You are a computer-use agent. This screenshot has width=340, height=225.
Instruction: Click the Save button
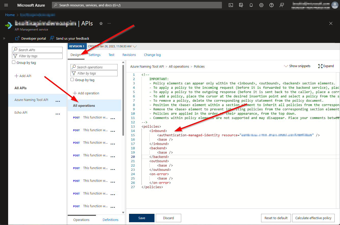coord(141,218)
